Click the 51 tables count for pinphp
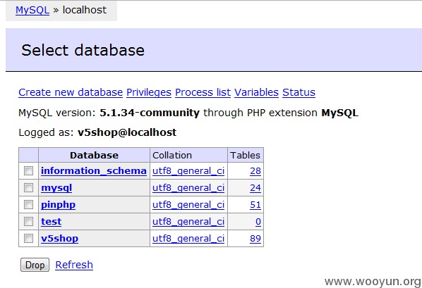Image resolution: width=422 pixels, height=288 pixels. pyautogui.click(x=255, y=205)
